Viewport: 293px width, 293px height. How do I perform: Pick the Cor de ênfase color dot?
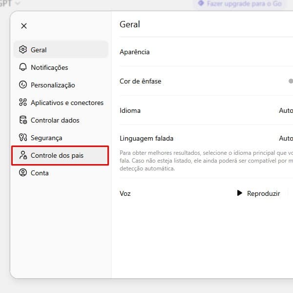[291, 81]
